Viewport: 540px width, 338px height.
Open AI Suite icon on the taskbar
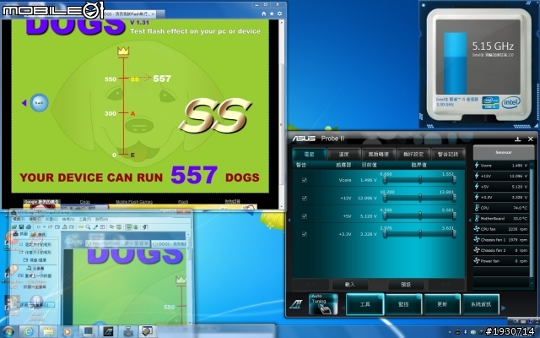coord(108,331)
